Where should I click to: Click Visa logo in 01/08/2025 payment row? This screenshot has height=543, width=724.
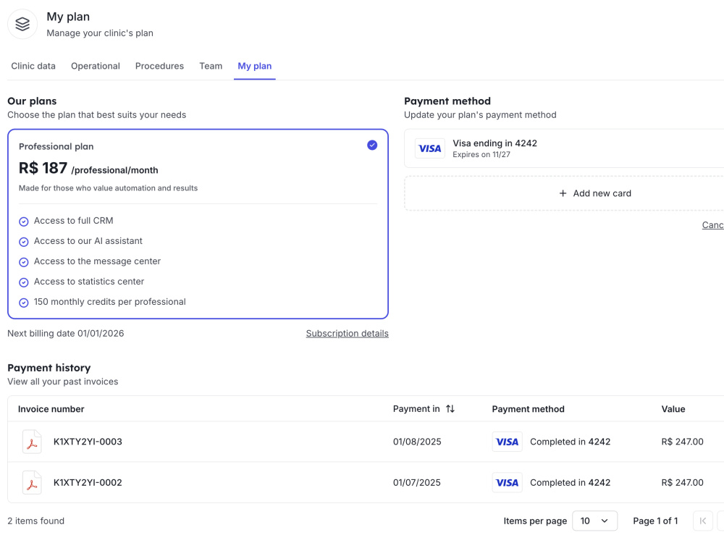pos(507,442)
